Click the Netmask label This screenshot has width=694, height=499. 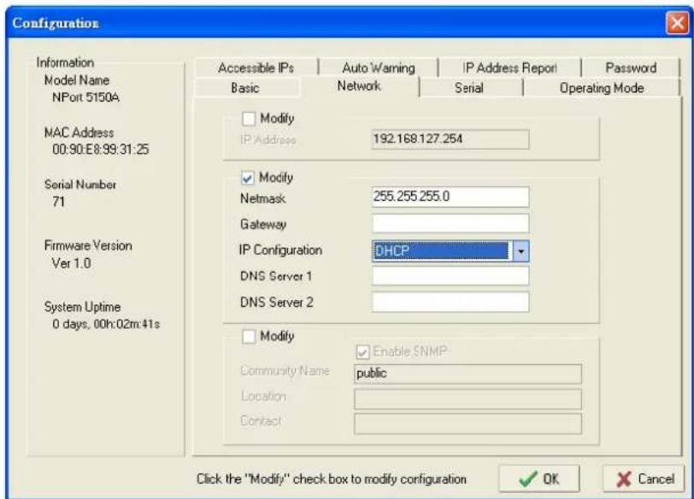(263, 198)
